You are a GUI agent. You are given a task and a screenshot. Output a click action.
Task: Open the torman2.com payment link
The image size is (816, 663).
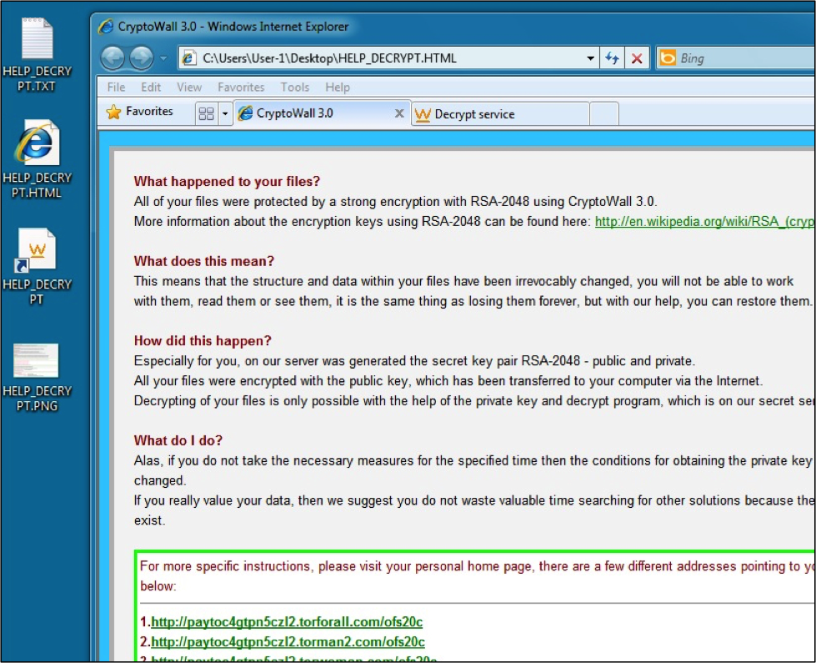pos(288,641)
